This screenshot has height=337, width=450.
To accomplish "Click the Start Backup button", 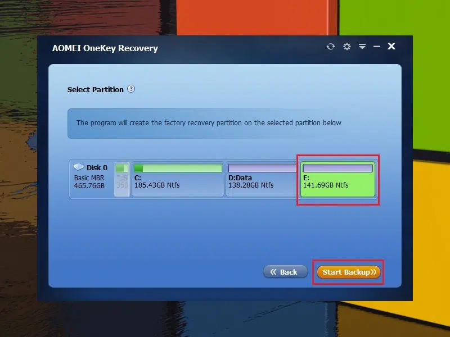I will (x=349, y=272).
